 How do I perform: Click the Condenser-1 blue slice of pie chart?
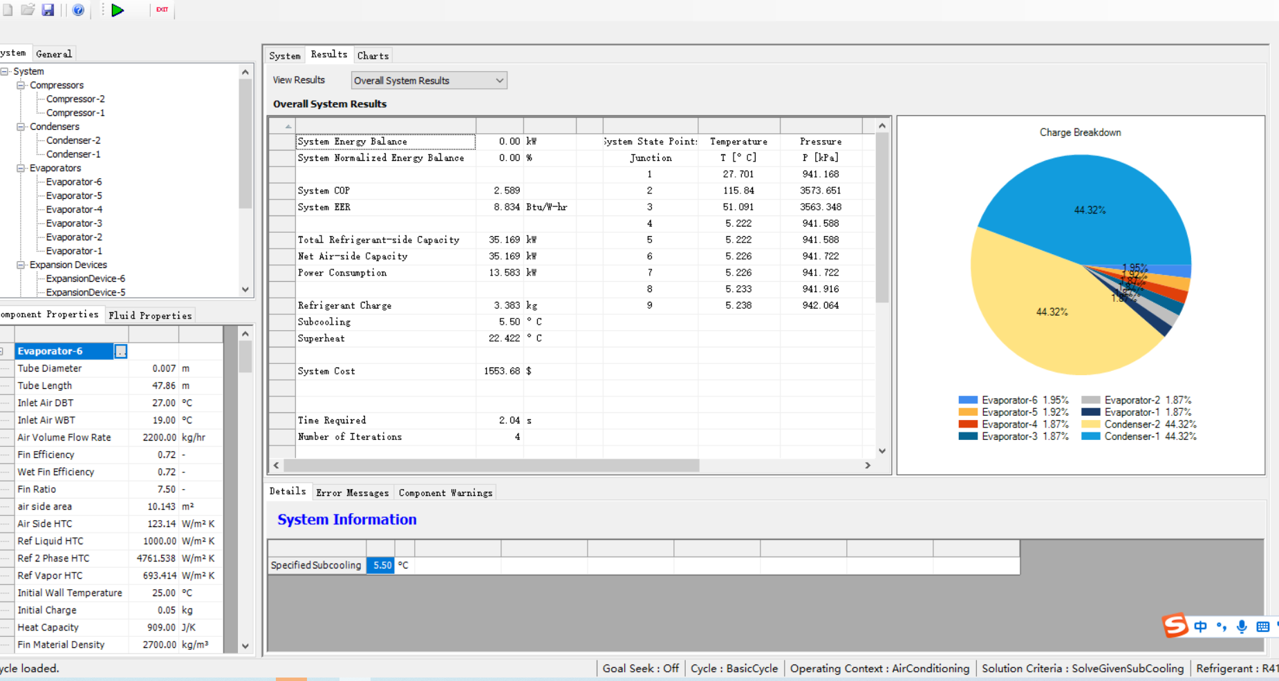click(1090, 209)
